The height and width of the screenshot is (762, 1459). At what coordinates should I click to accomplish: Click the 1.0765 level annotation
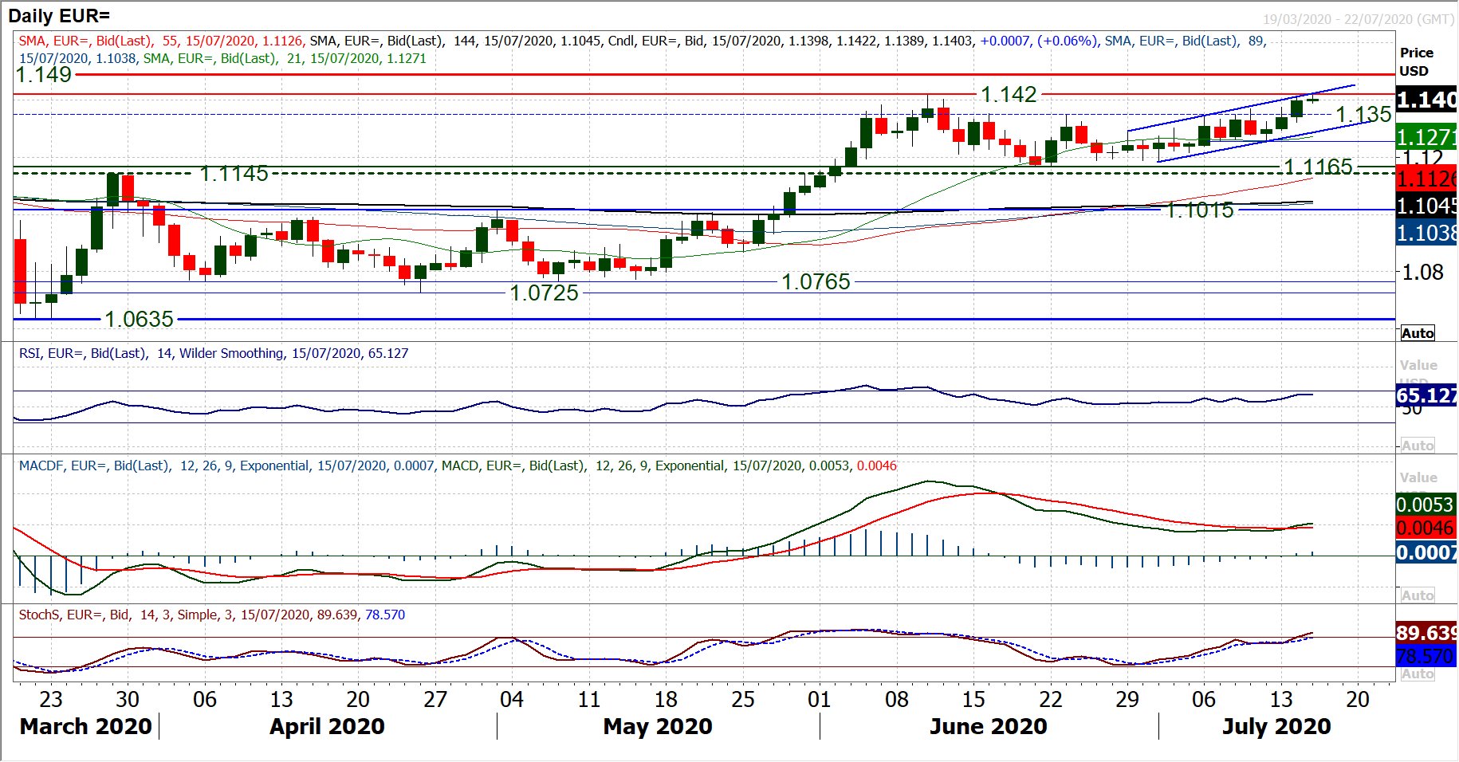[816, 282]
